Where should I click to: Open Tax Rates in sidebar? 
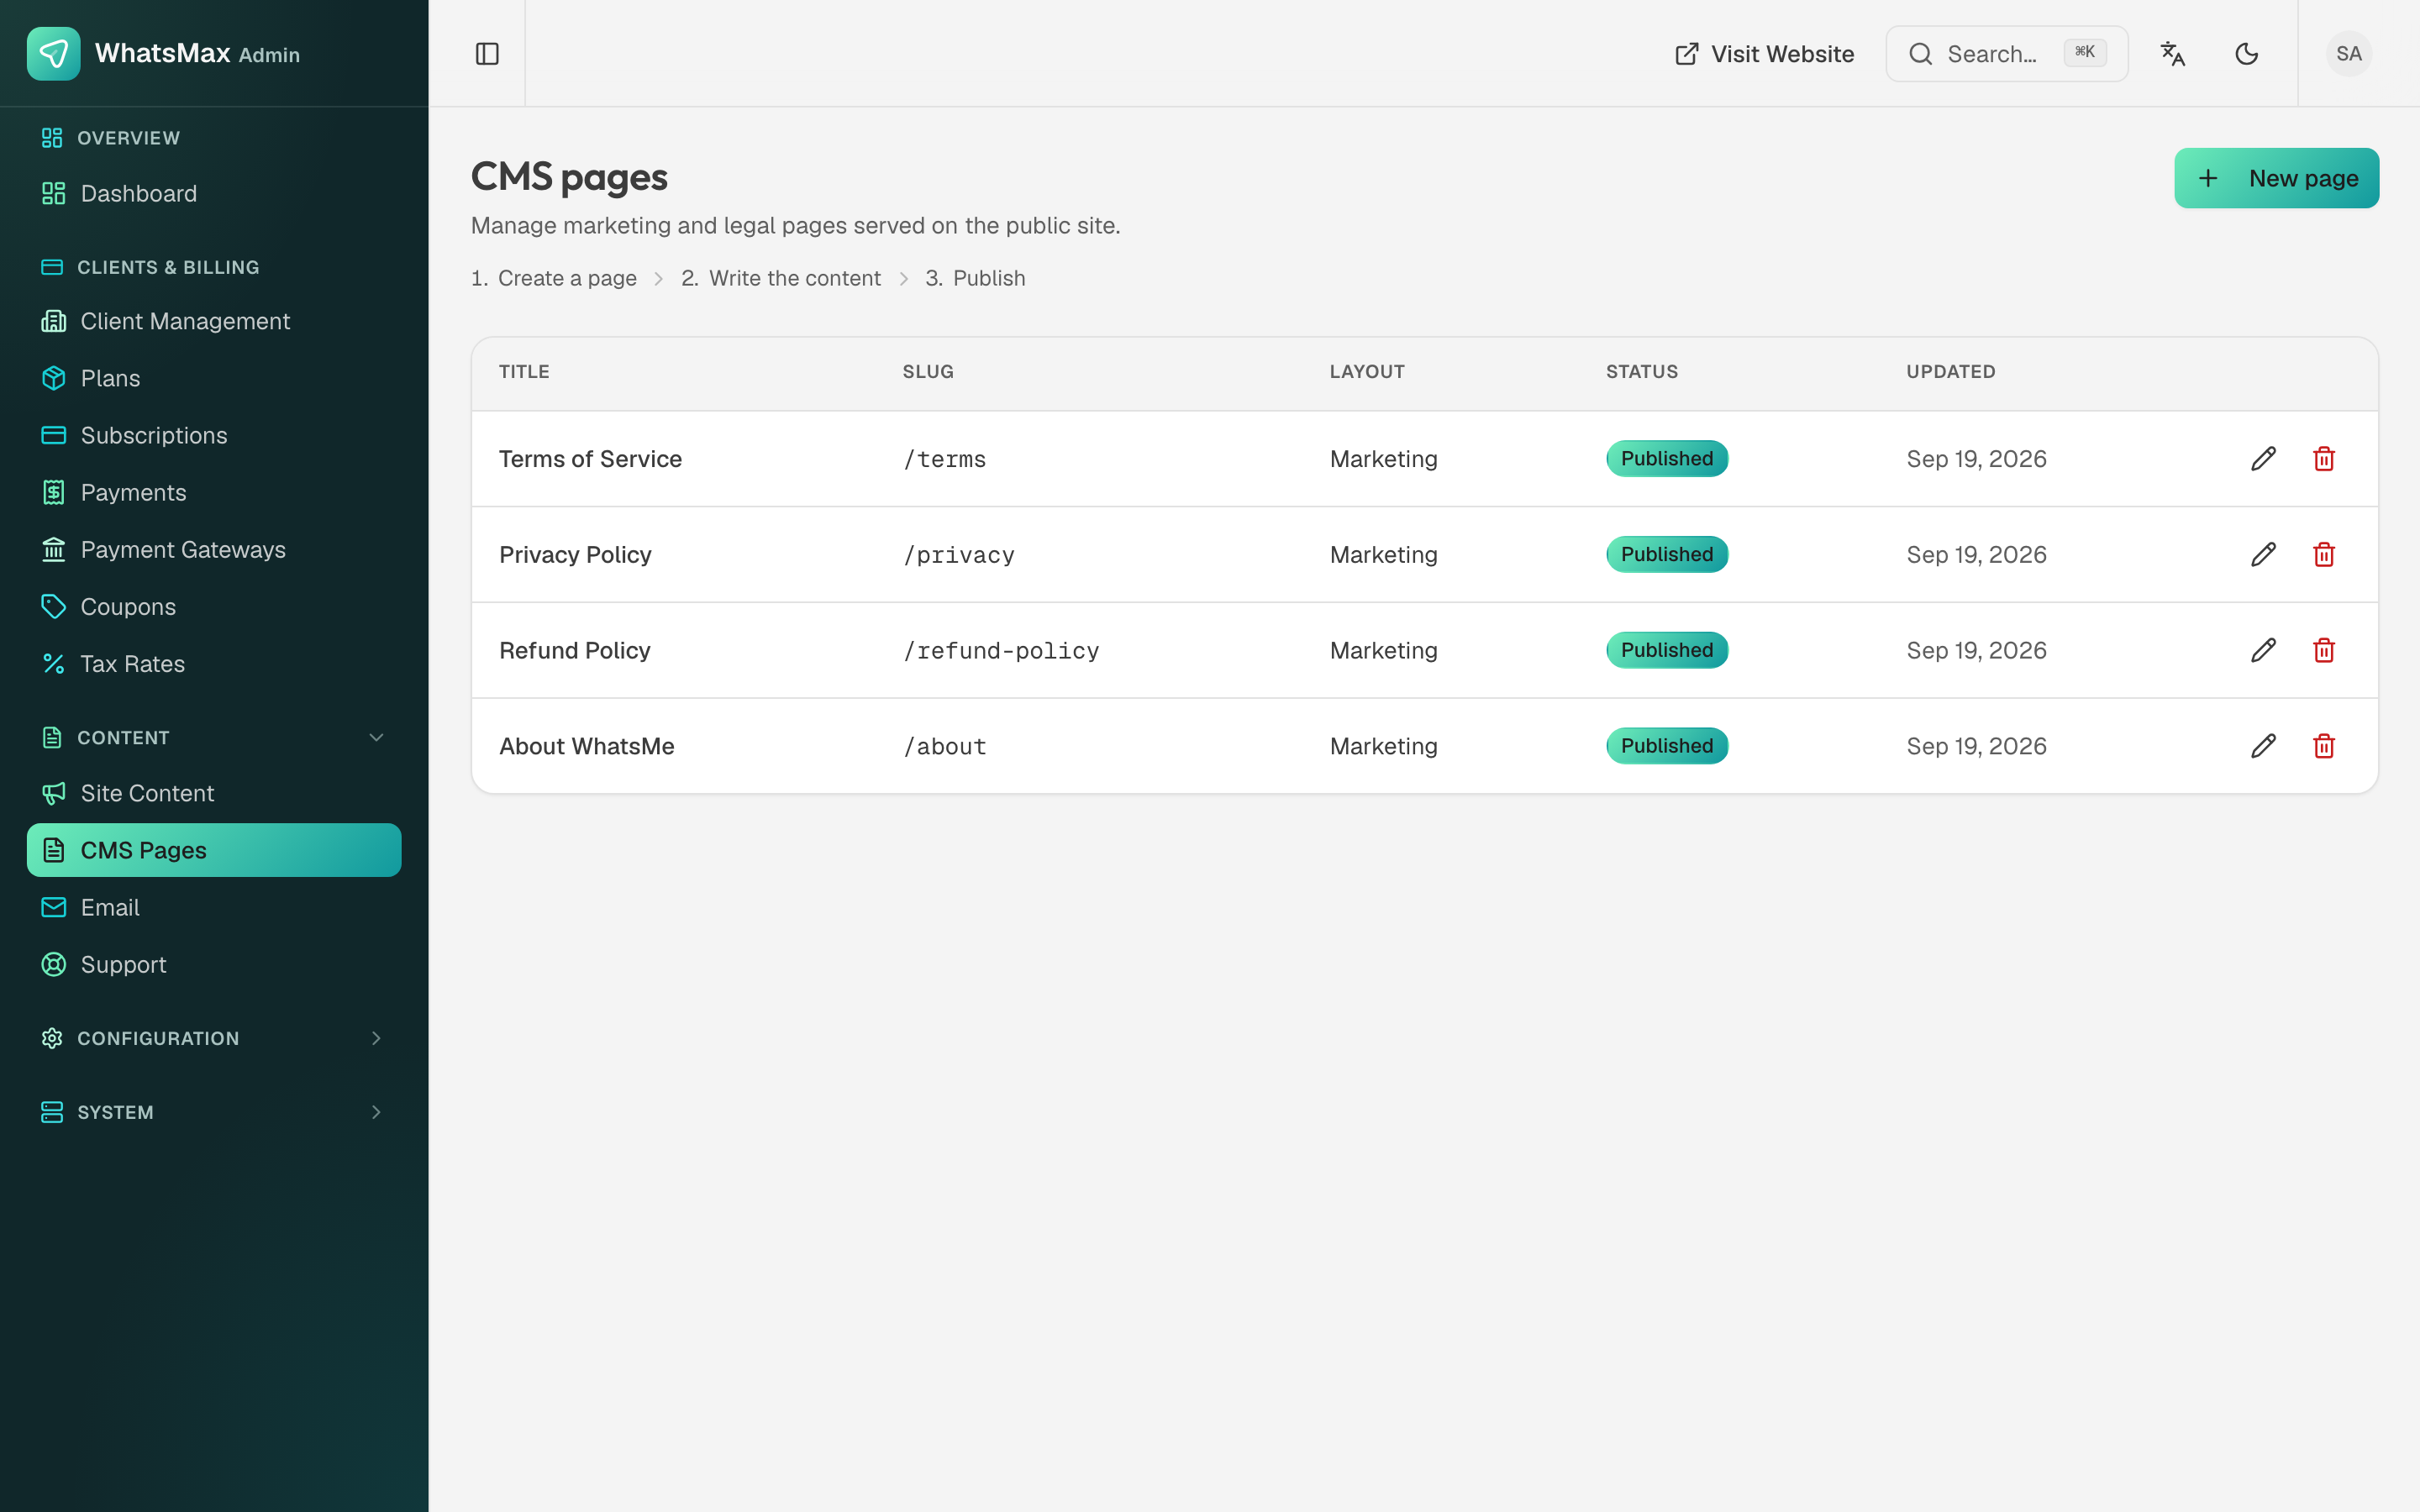pyautogui.click(x=214, y=664)
